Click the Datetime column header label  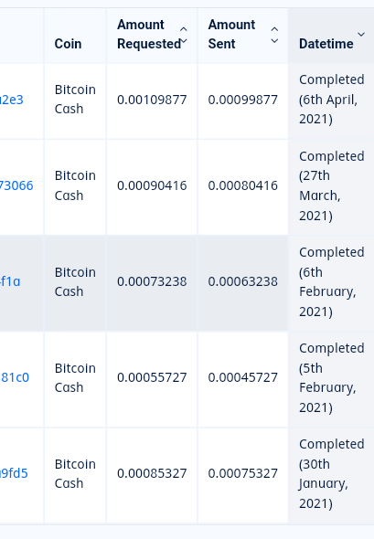[x=326, y=44]
